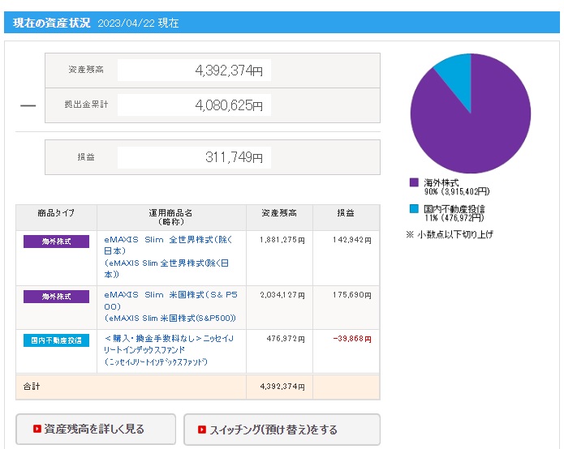Image resolution: width=564 pixels, height=449 pixels.
Task: Click the blue 国内不動産投信 legend swatch
Action: click(x=414, y=209)
